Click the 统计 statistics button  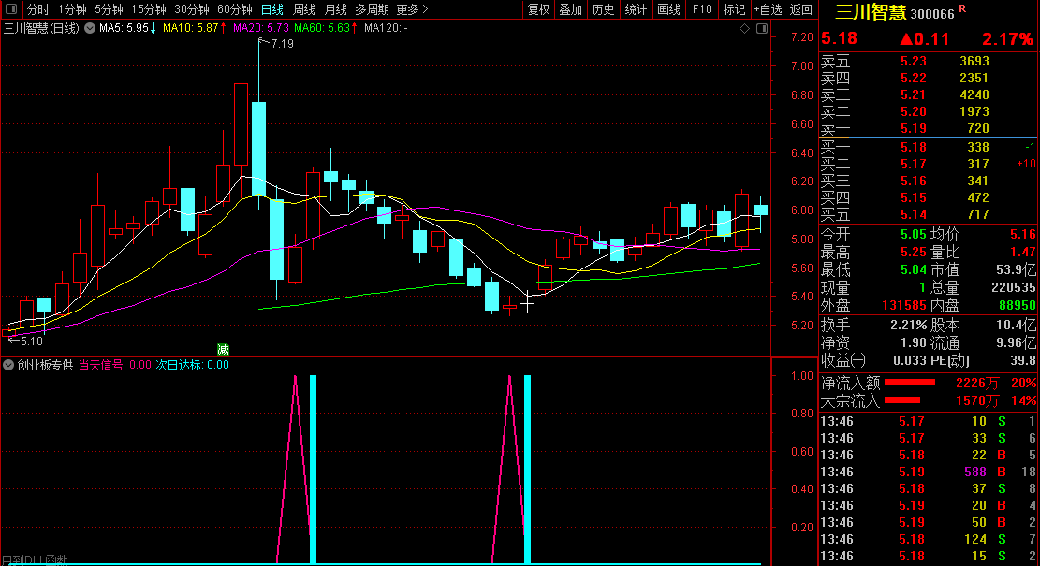click(636, 9)
